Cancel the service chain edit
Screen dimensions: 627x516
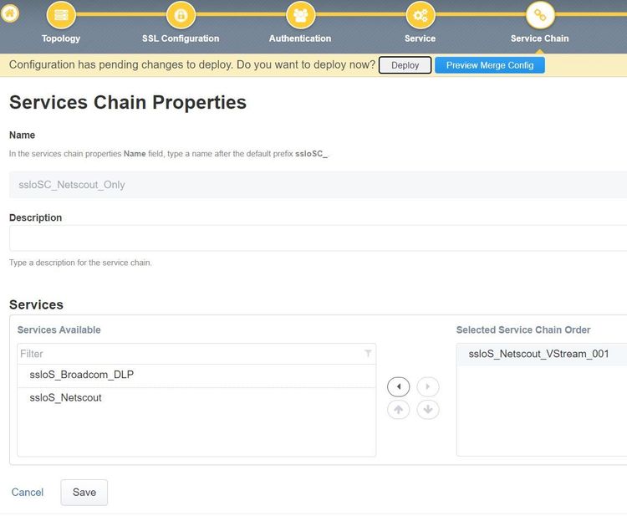coord(28,493)
